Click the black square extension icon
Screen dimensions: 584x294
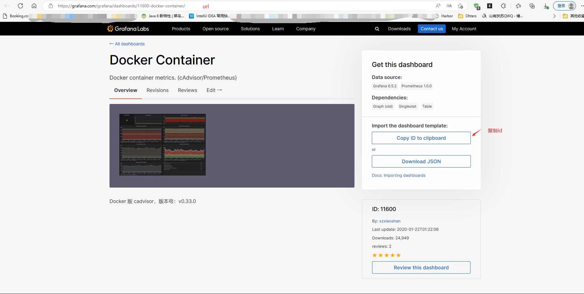click(490, 6)
